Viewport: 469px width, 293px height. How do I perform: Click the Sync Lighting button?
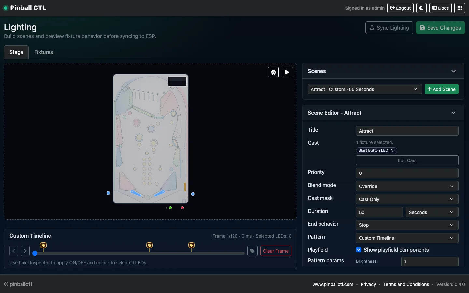[389, 28]
